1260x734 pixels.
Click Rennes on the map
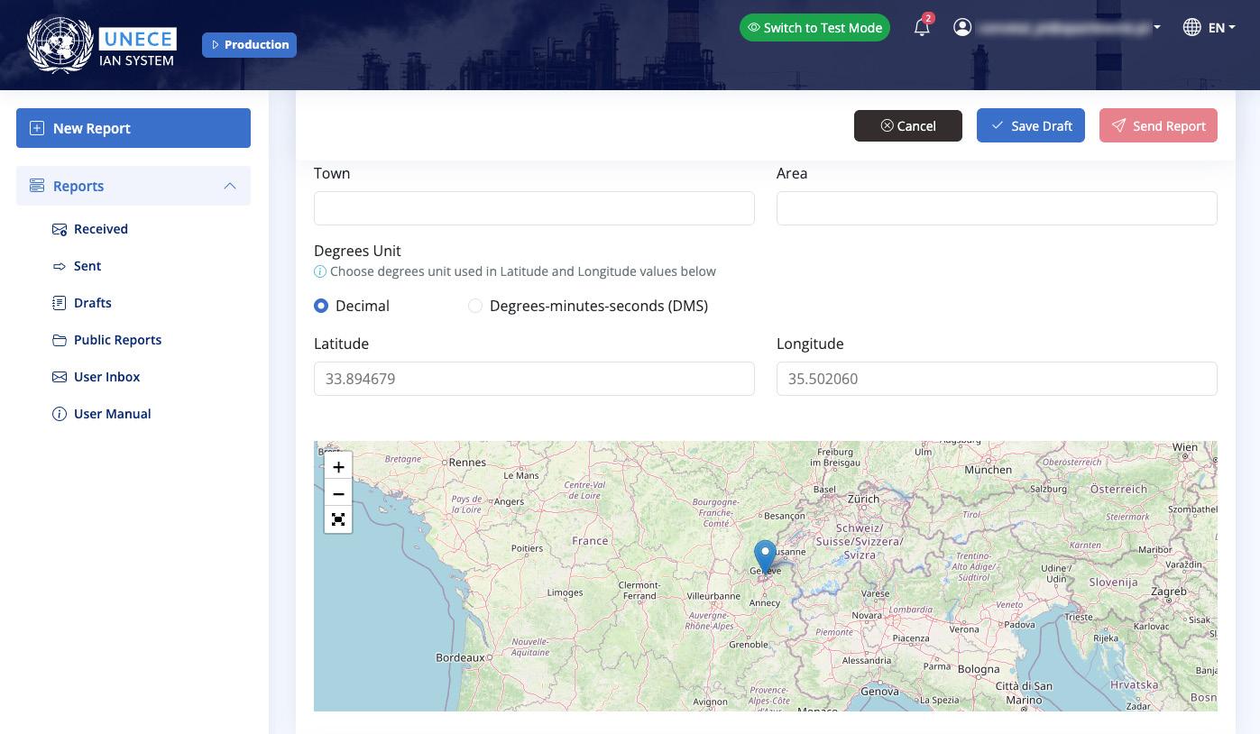[467, 463]
